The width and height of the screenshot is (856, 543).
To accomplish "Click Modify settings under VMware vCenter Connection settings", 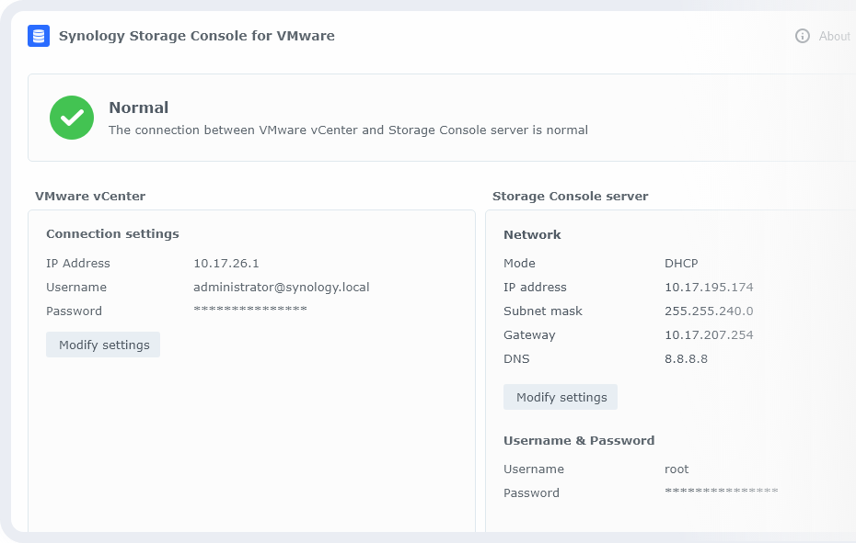I will tap(103, 345).
